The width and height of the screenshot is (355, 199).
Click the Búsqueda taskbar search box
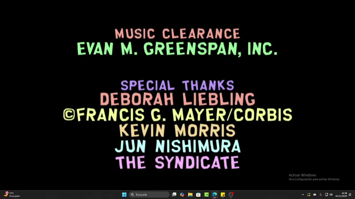pyautogui.click(x=149, y=195)
